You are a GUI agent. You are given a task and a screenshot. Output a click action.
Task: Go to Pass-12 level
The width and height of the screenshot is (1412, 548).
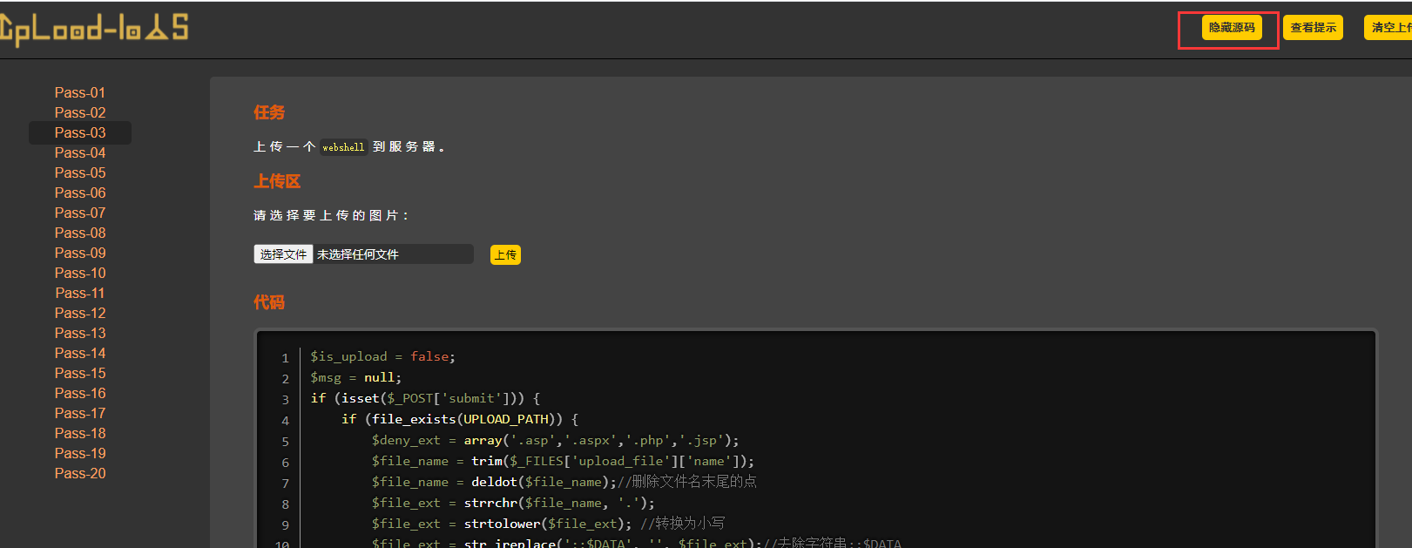[80, 313]
